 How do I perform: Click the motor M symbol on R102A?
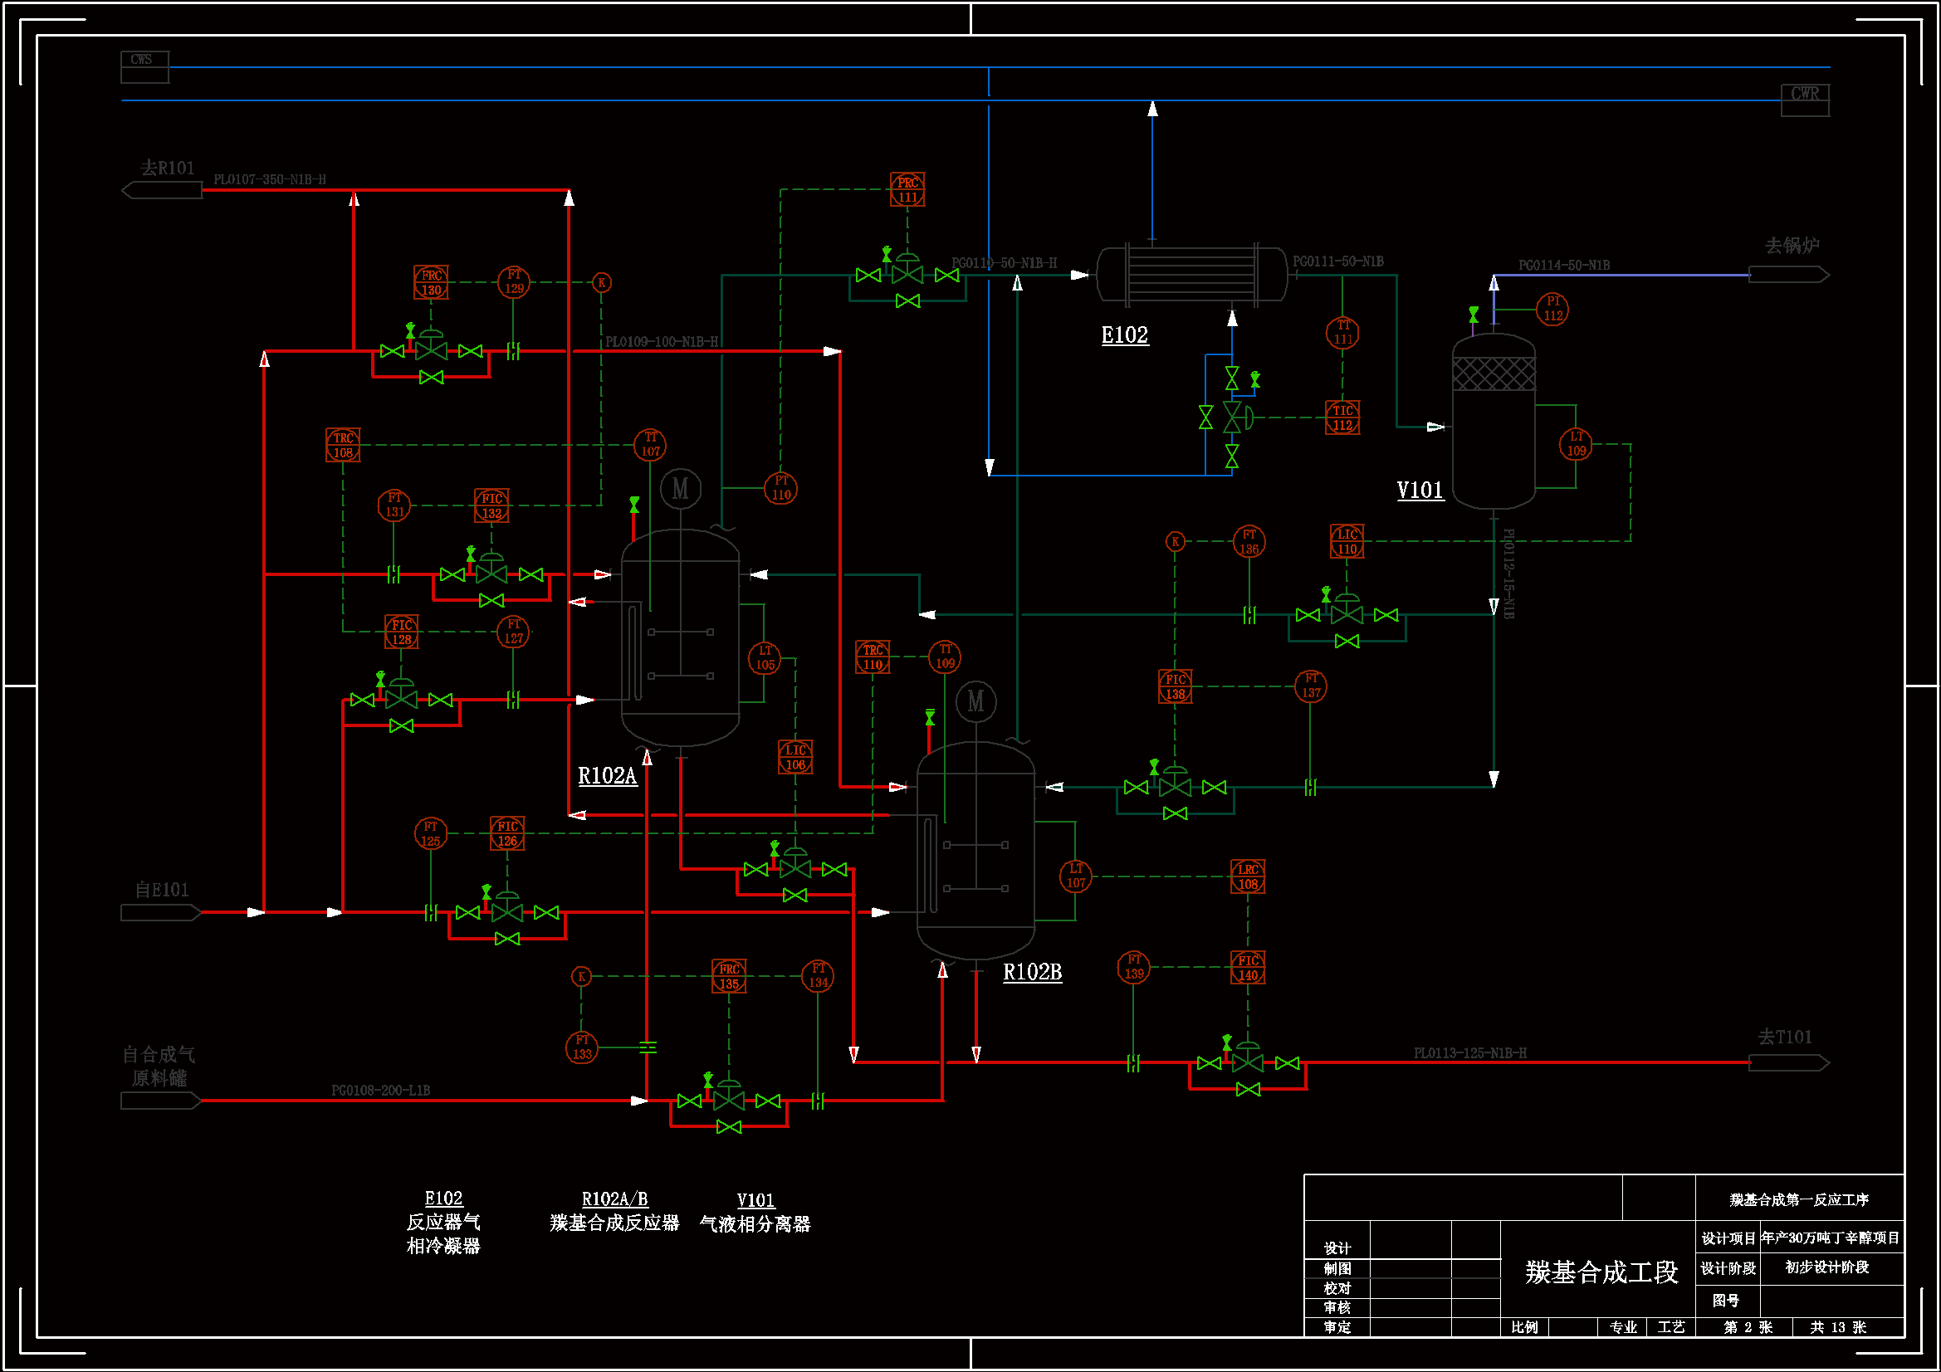click(x=680, y=489)
